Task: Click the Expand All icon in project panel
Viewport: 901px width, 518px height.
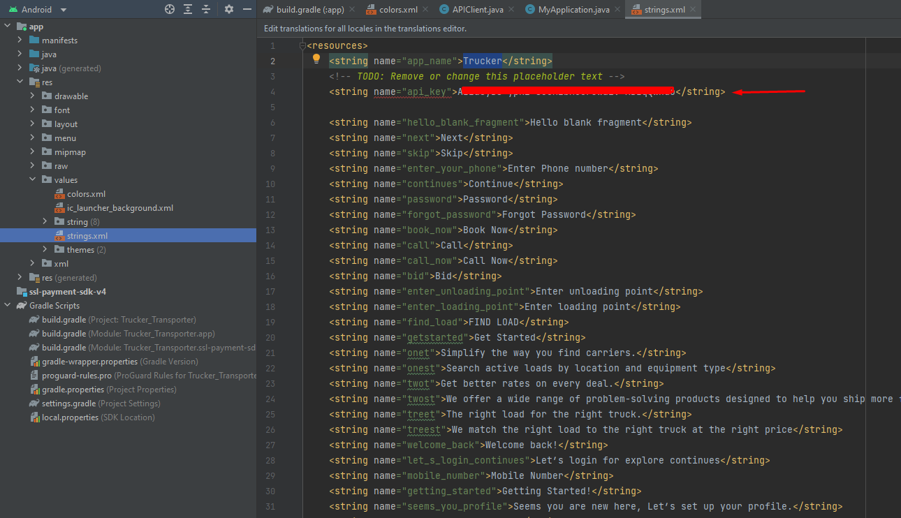Action: click(x=188, y=10)
